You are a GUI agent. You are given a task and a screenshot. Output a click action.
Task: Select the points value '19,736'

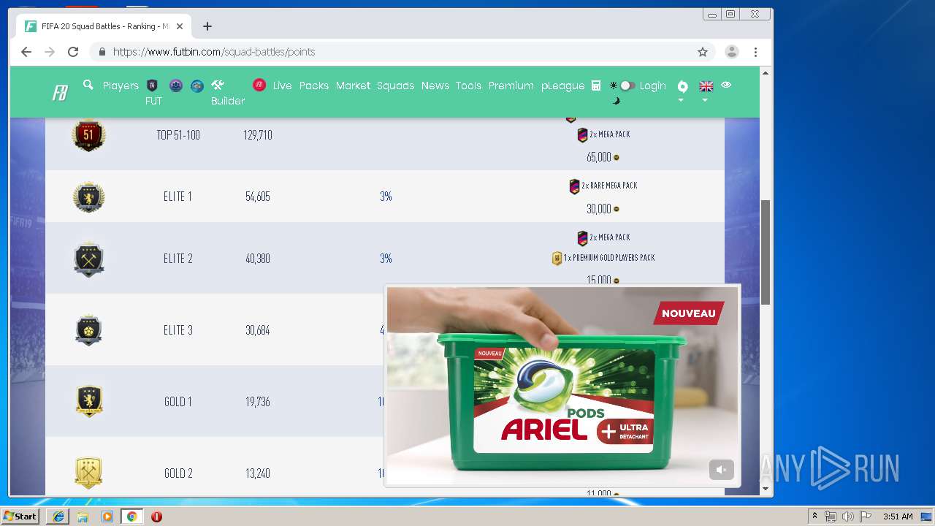pos(258,402)
